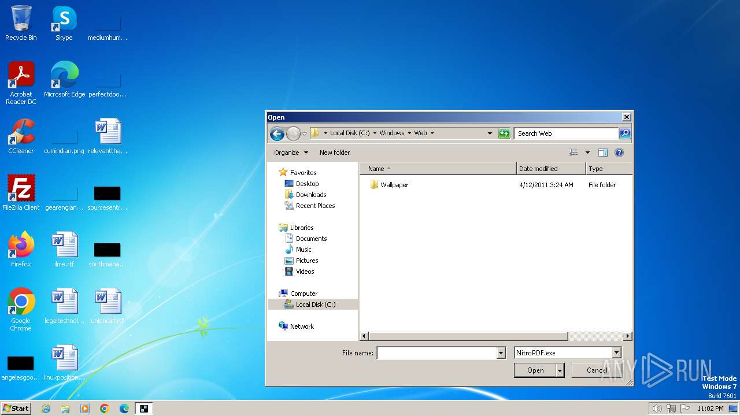Click Web segment in address bar
The width and height of the screenshot is (740, 416).
420,133
